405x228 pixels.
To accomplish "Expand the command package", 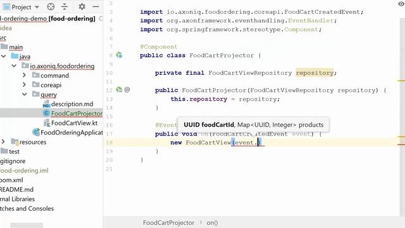I will pyautogui.click(x=24, y=75).
